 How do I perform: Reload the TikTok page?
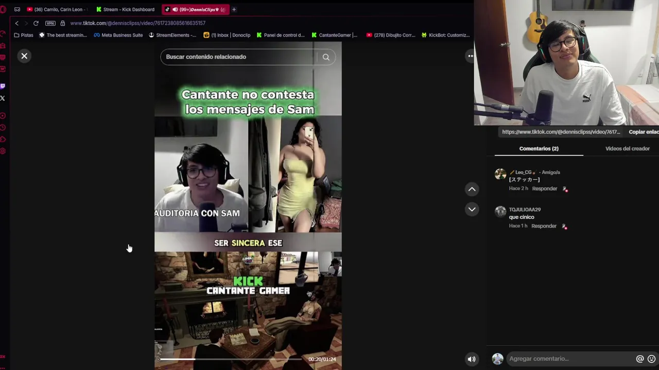(x=36, y=23)
